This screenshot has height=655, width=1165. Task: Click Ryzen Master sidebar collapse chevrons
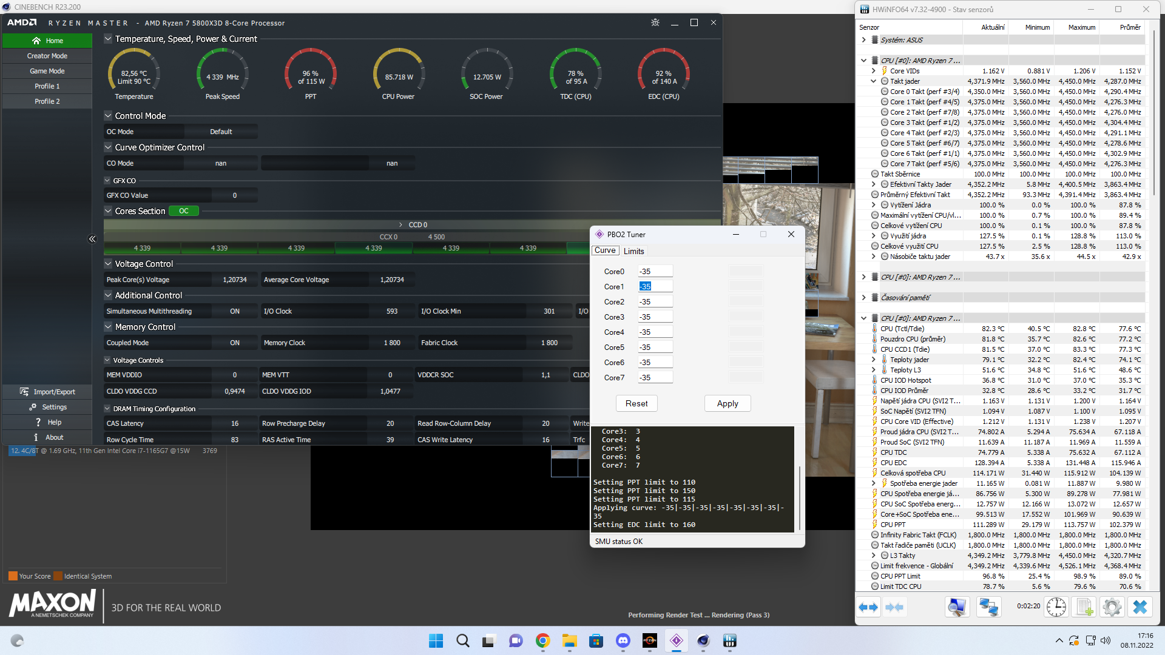(x=92, y=239)
